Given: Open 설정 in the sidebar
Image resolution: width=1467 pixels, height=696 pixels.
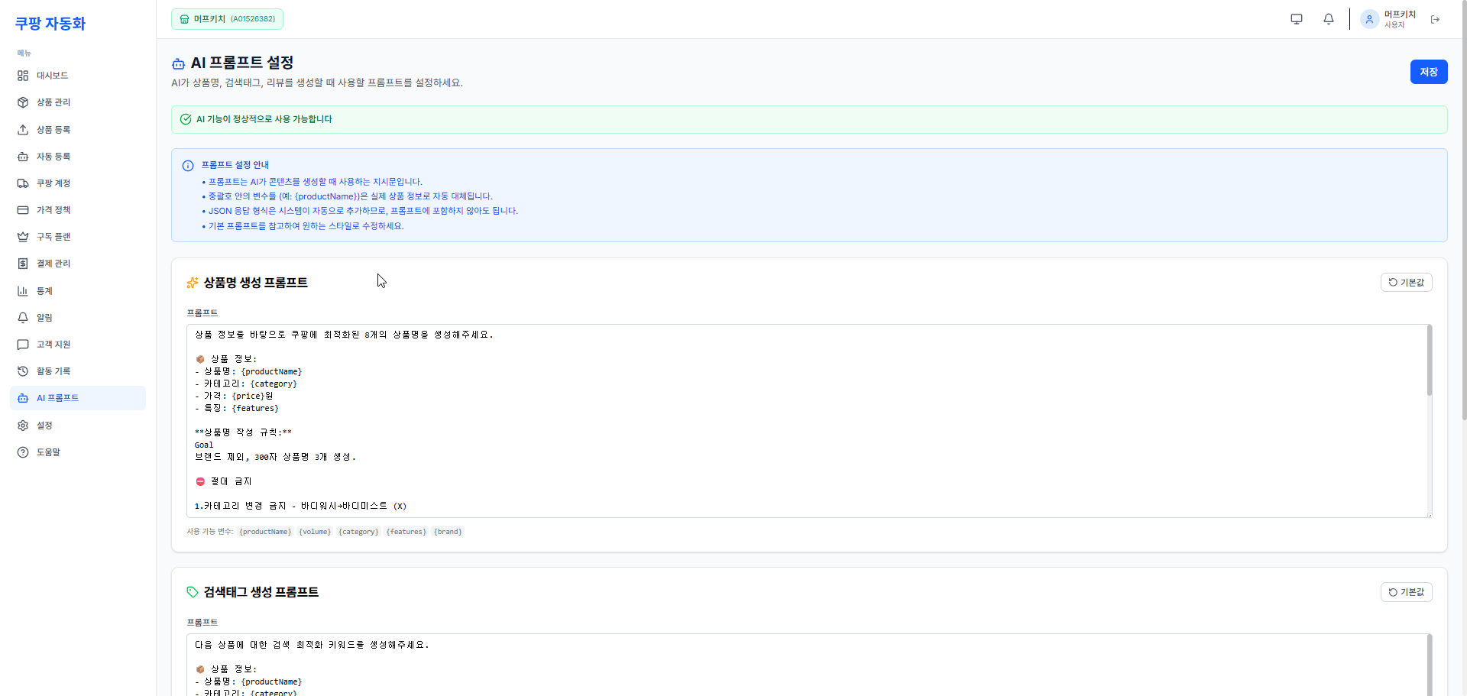Looking at the screenshot, I should (x=78, y=426).
